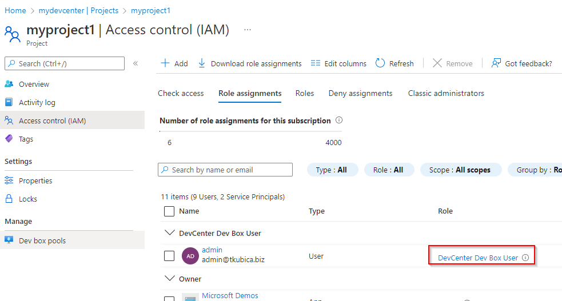562x301 pixels.
Task: Click the Dev box pools icon
Action: coord(9,240)
